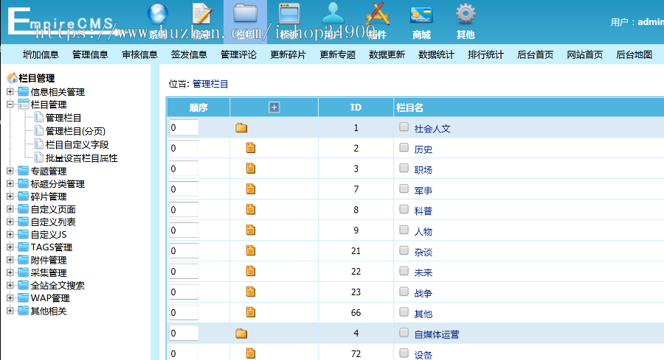Click the blue folder icon beside WAP管理

click(x=24, y=298)
